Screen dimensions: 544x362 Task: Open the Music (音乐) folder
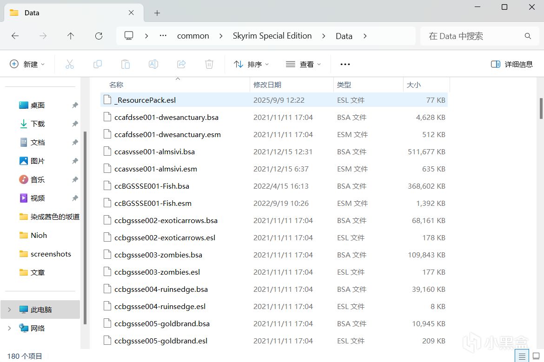[38, 180]
